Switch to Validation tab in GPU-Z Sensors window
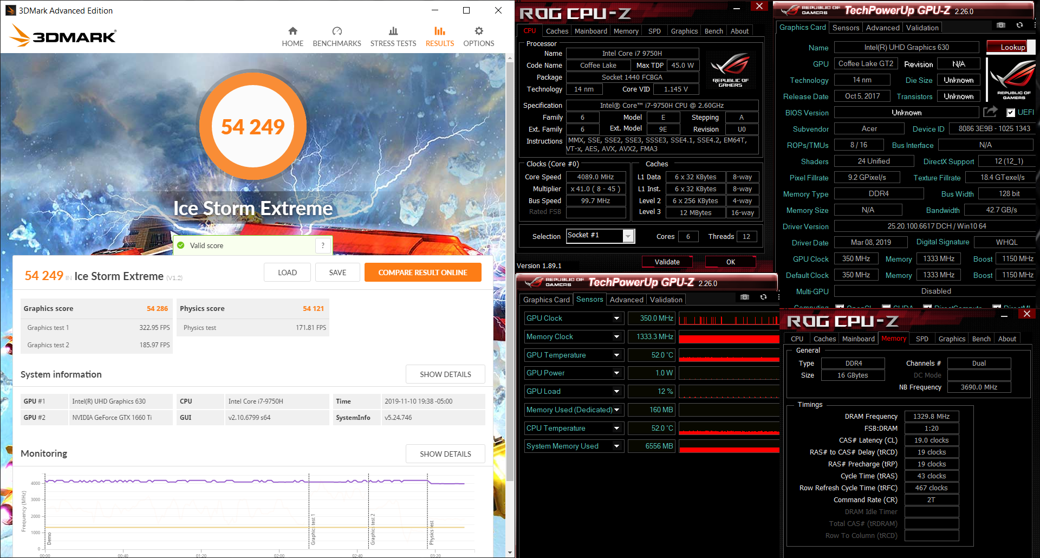The width and height of the screenshot is (1040, 558). click(666, 300)
